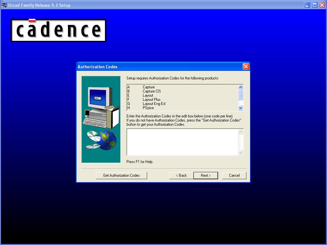Close the Orcad Family Release setup window

tap(322, 5)
